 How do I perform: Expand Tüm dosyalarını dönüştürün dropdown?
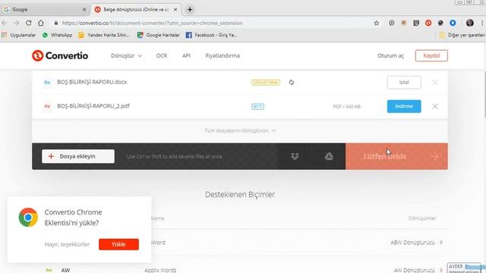pyautogui.click(x=240, y=130)
